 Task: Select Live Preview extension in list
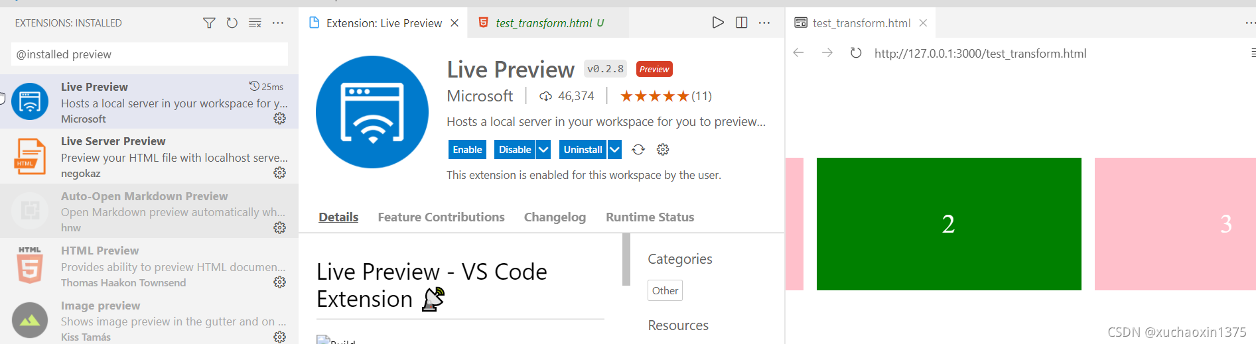(149, 101)
